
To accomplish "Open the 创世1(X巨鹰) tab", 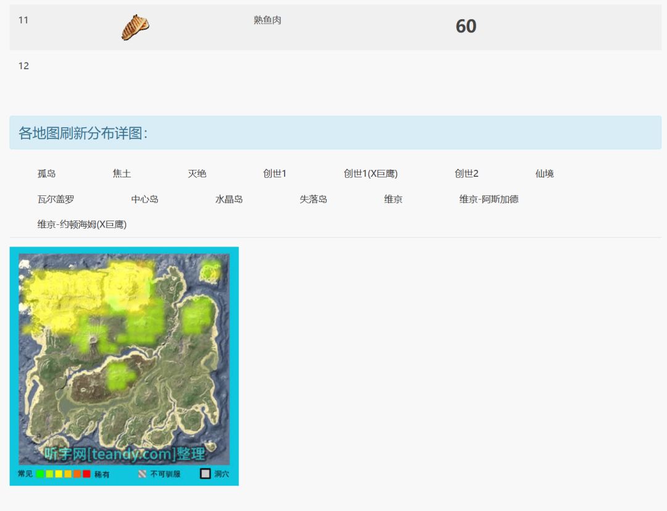I will [x=371, y=174].
